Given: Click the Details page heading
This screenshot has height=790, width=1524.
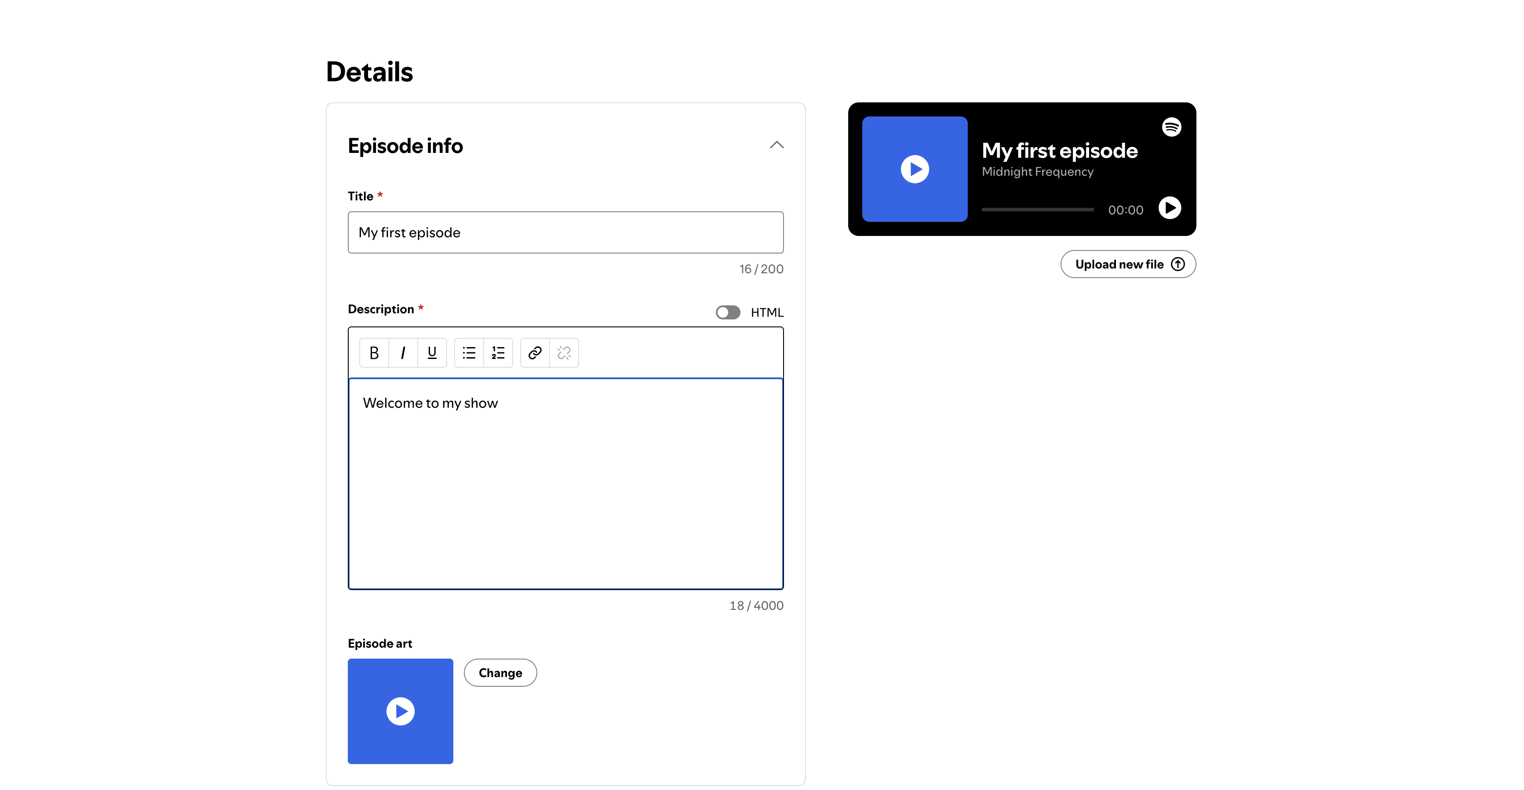Looking at the screenshot, I should coord(369,72).
